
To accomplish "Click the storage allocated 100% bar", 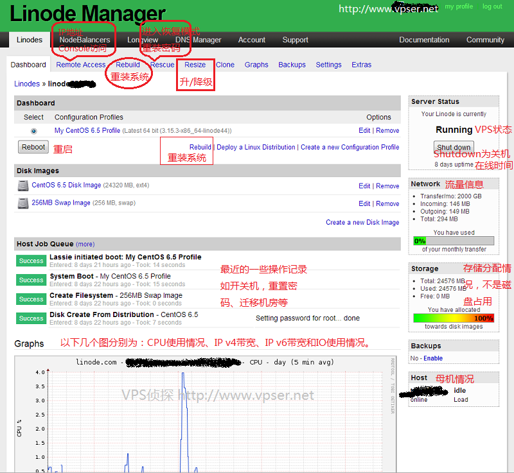I will pos(454,318).
